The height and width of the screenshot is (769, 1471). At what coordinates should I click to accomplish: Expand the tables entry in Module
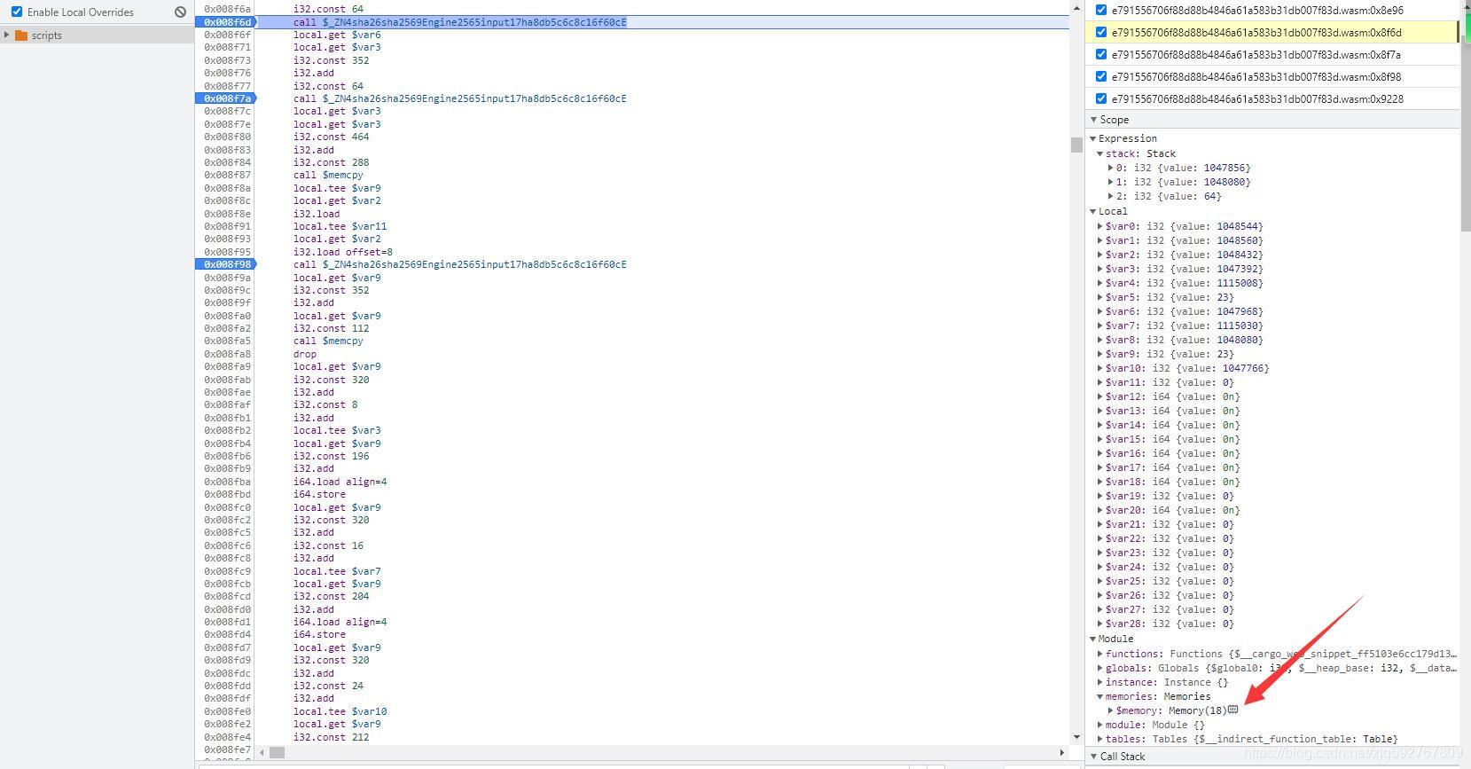click(x=1100, y=739)
